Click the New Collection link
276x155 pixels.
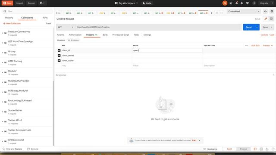(x=12, y=23)
